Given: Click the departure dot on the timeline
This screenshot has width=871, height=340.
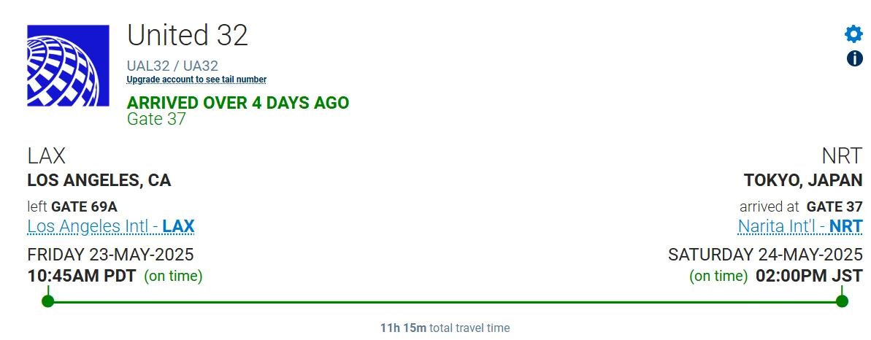Looking at the screenshot, I should click(x=47, y=301).
